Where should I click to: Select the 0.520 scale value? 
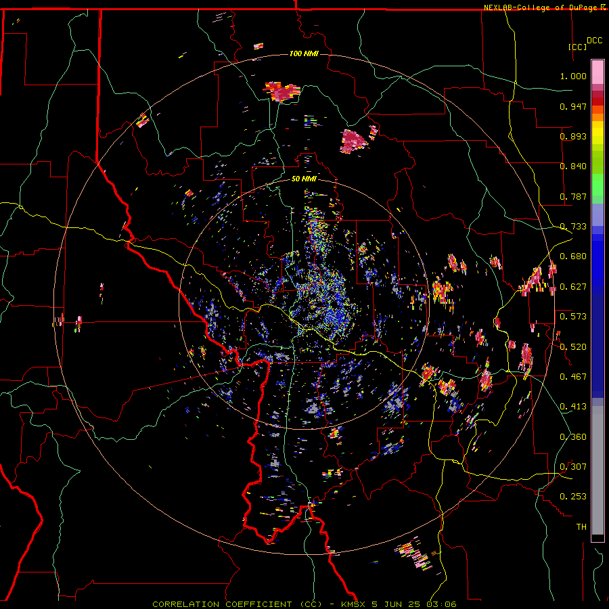click(x=573, y=347)
